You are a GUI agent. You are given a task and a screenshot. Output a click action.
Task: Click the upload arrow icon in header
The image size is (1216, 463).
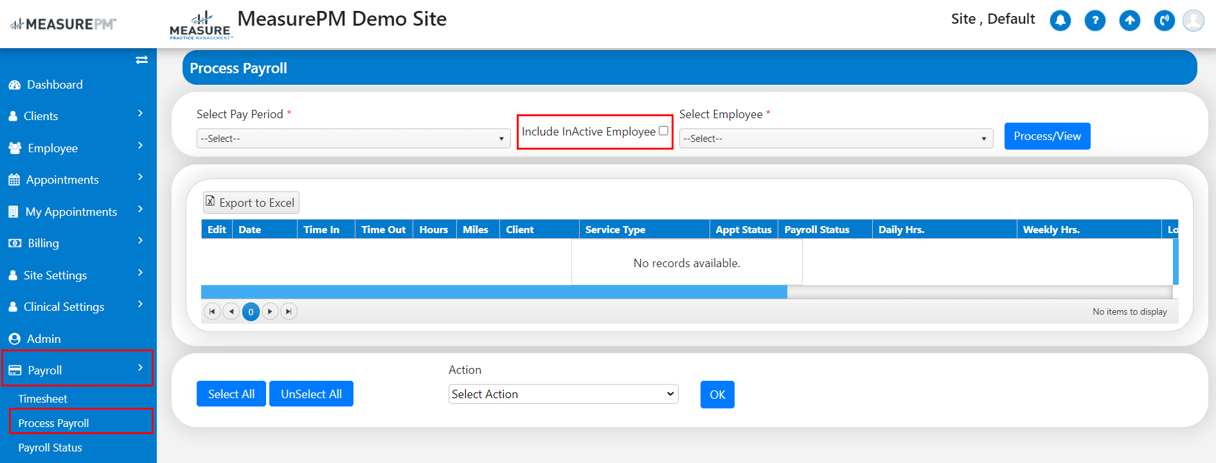coord(1130,21)
